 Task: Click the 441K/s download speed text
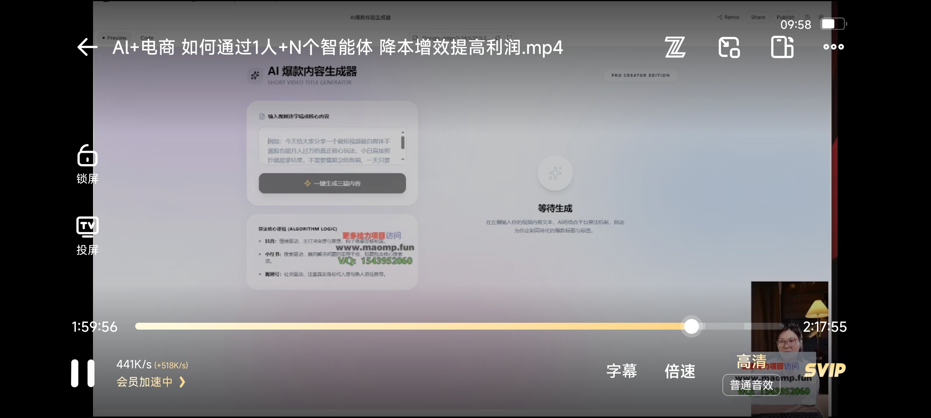134,364
